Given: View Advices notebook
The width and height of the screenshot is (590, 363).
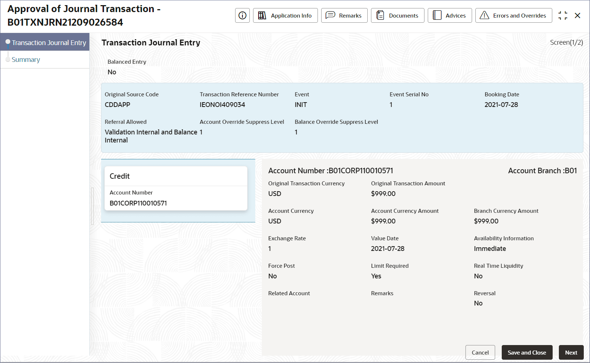Looking at the screenshot, I should tap(449, 15).
